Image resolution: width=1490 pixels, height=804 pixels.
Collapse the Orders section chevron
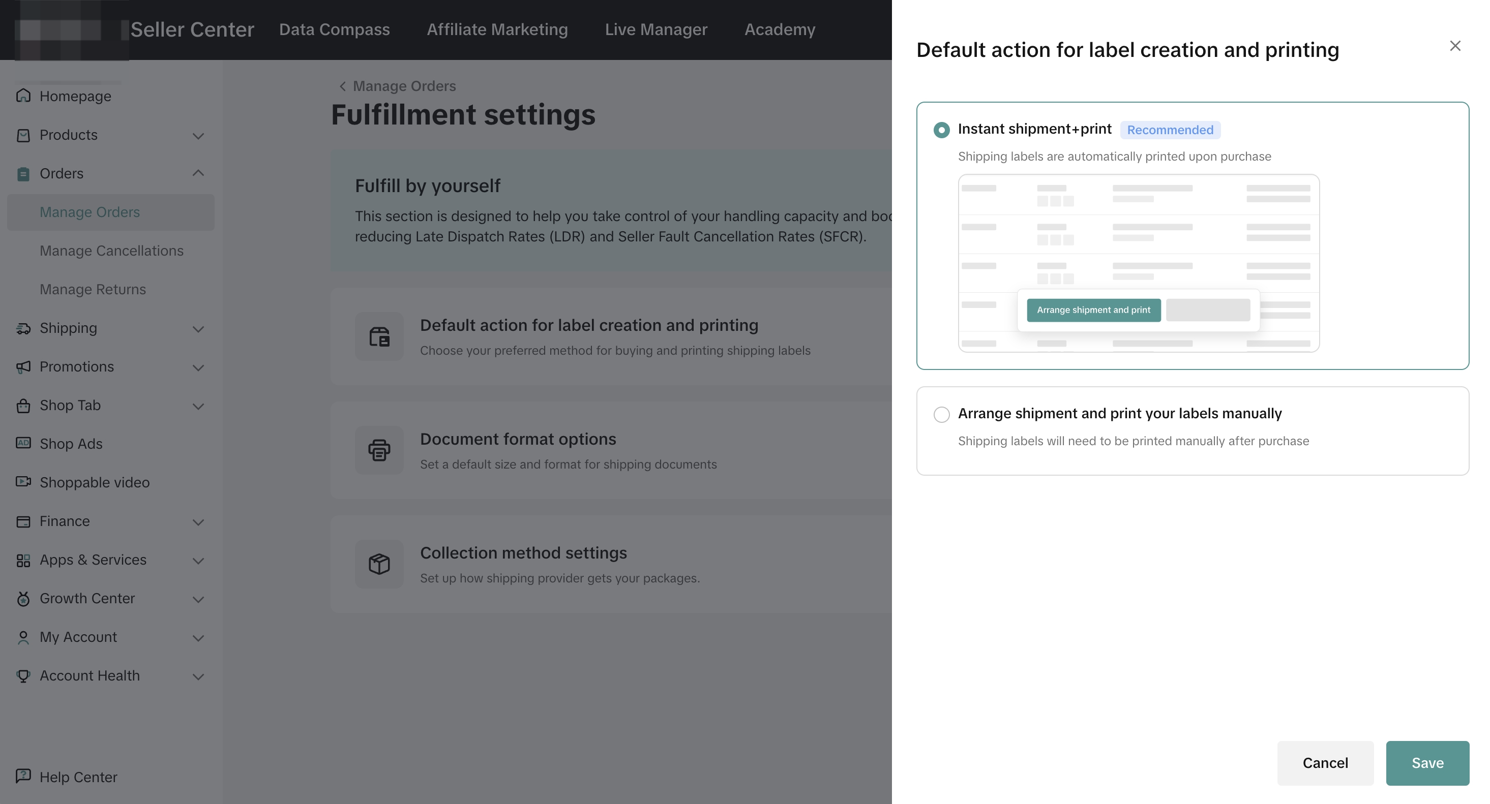click(x=198, y=173)
